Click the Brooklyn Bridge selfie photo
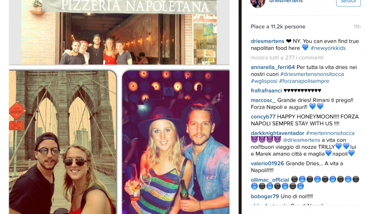Image resolution: width=366 pixels, height=214 pixels. point(63,142)
